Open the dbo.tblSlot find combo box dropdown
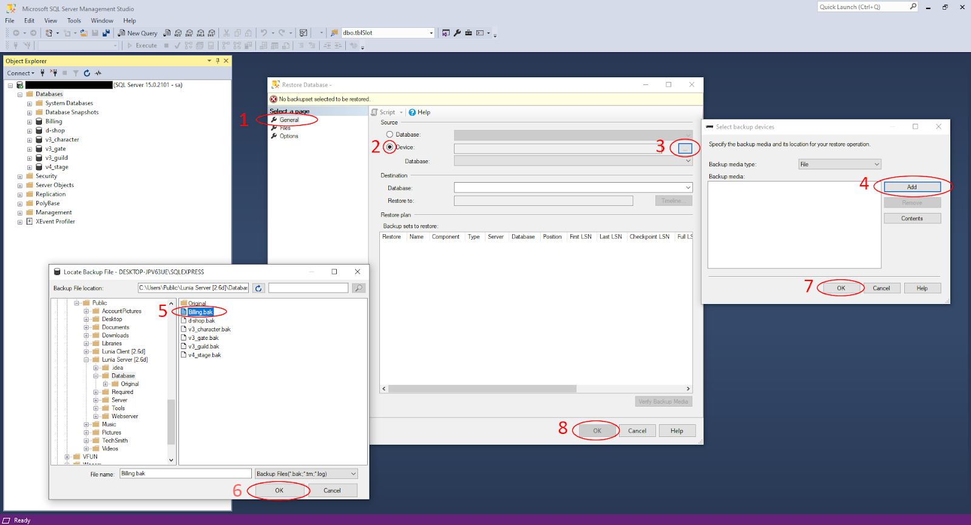Screen dimensions: 971x525 point(431,33)
